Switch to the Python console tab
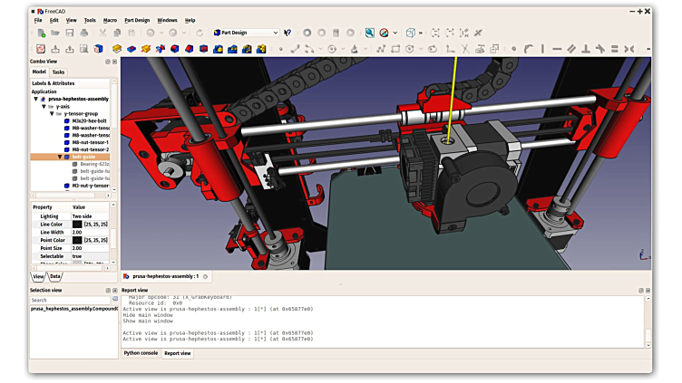The width and height of the screenshot is (682, 383). point(141,353)
